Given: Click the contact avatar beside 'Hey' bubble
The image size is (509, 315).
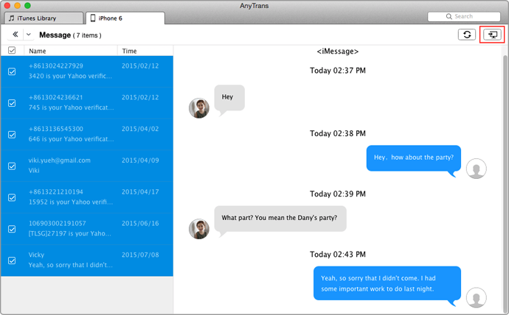Looking at the screenshot, I should click(199, 108).
